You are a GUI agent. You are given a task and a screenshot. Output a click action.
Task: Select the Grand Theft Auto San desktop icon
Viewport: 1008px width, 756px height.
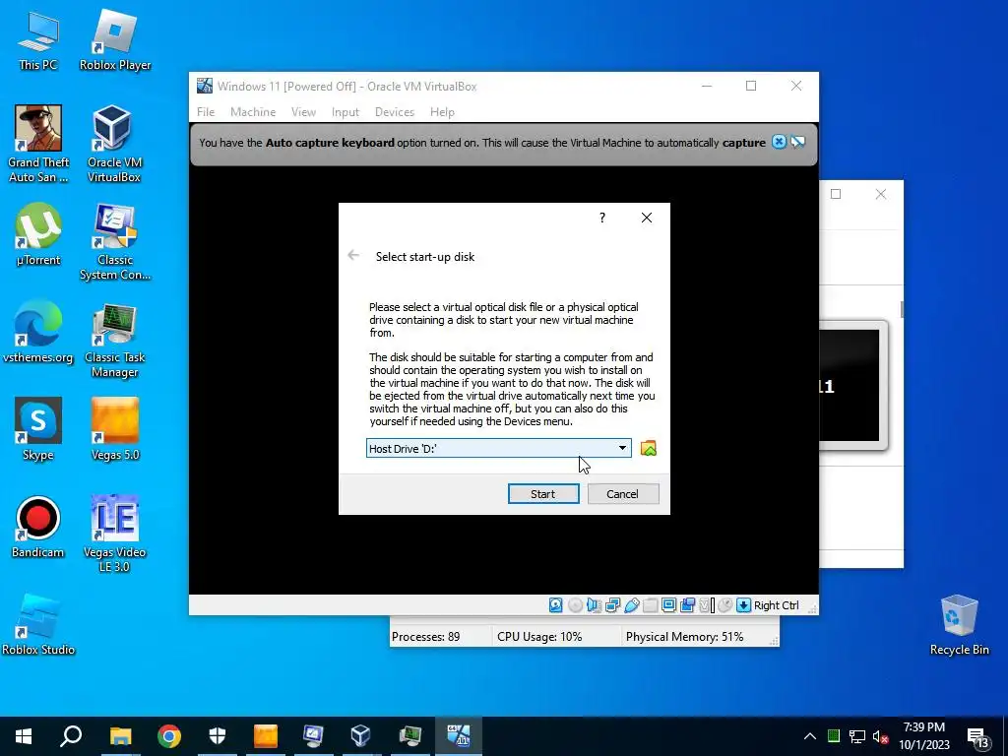(x=38, y=144)
